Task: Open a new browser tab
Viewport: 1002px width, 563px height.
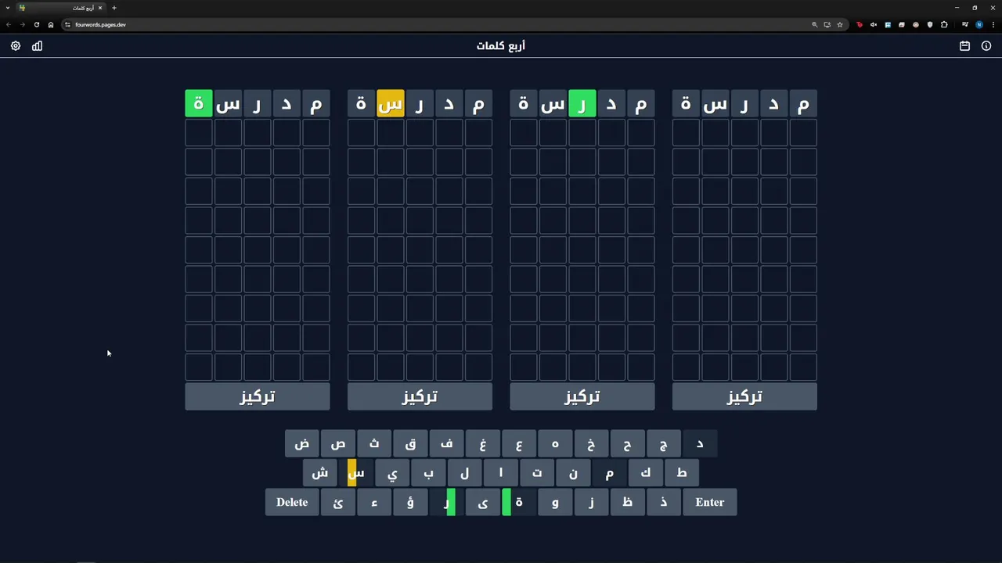Action: click(114, 8)
